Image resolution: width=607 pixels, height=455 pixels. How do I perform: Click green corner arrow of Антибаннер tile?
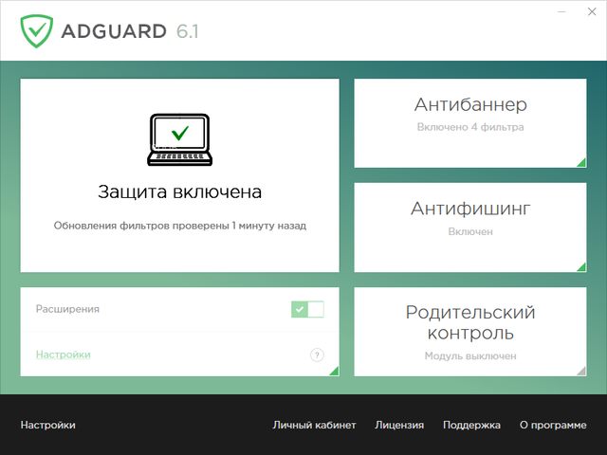pyautogui.click(x=581, y=162)
